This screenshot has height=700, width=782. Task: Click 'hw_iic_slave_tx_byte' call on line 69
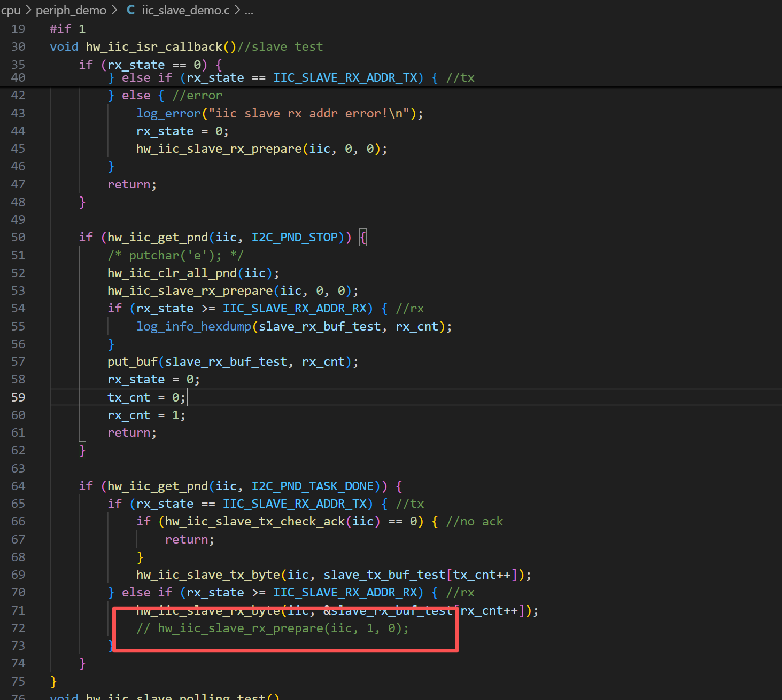point(208,575)
